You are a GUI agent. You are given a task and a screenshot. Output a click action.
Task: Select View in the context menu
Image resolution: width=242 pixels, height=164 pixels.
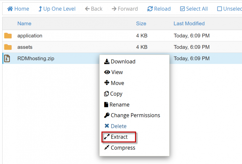[114, 72]
